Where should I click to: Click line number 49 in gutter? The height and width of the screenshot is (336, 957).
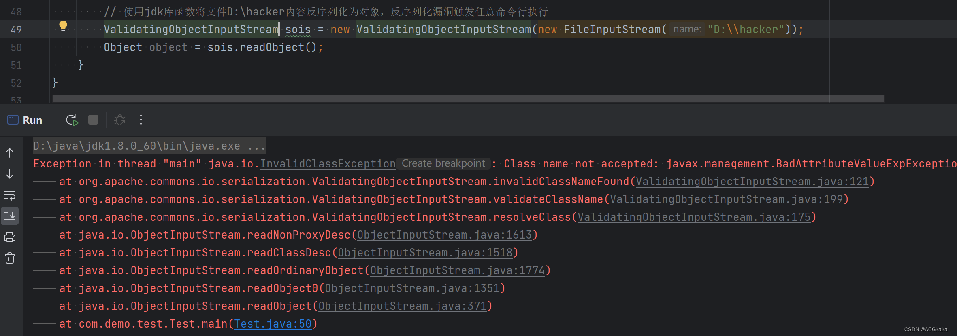[x=16, y=30]
